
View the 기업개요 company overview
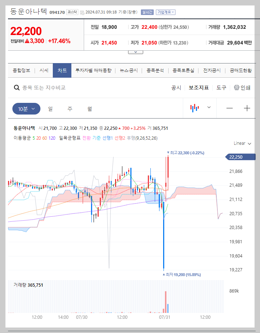165,12
